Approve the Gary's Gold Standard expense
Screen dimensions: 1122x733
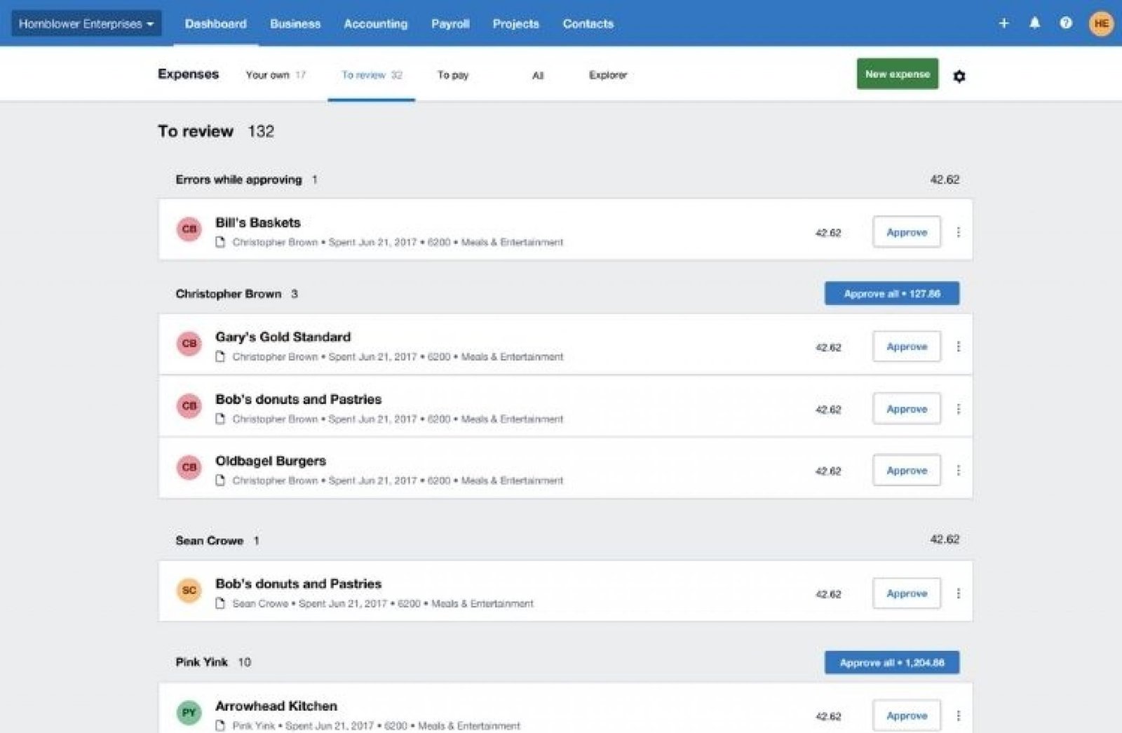coord(907,347)
